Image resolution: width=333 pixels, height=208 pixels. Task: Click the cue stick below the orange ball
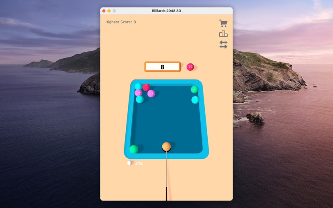coord(166,175)
